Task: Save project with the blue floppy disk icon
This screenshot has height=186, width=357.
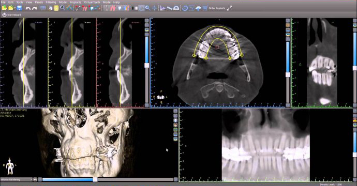Action: point(19,8)
